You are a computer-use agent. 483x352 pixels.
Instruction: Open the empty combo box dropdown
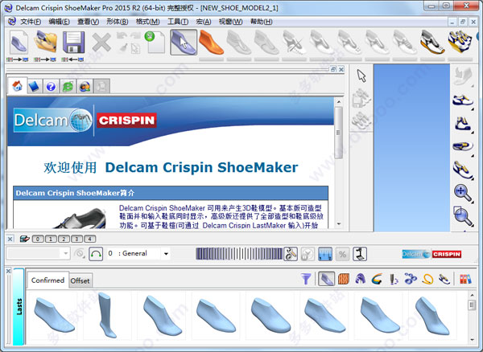point(66,254)
